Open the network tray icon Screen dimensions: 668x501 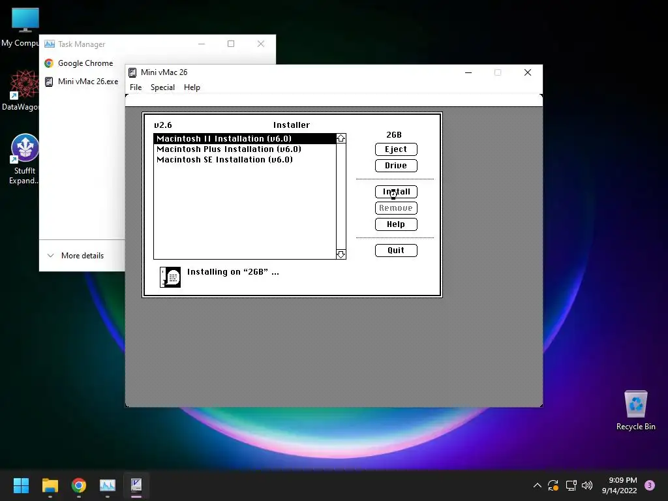571,485
